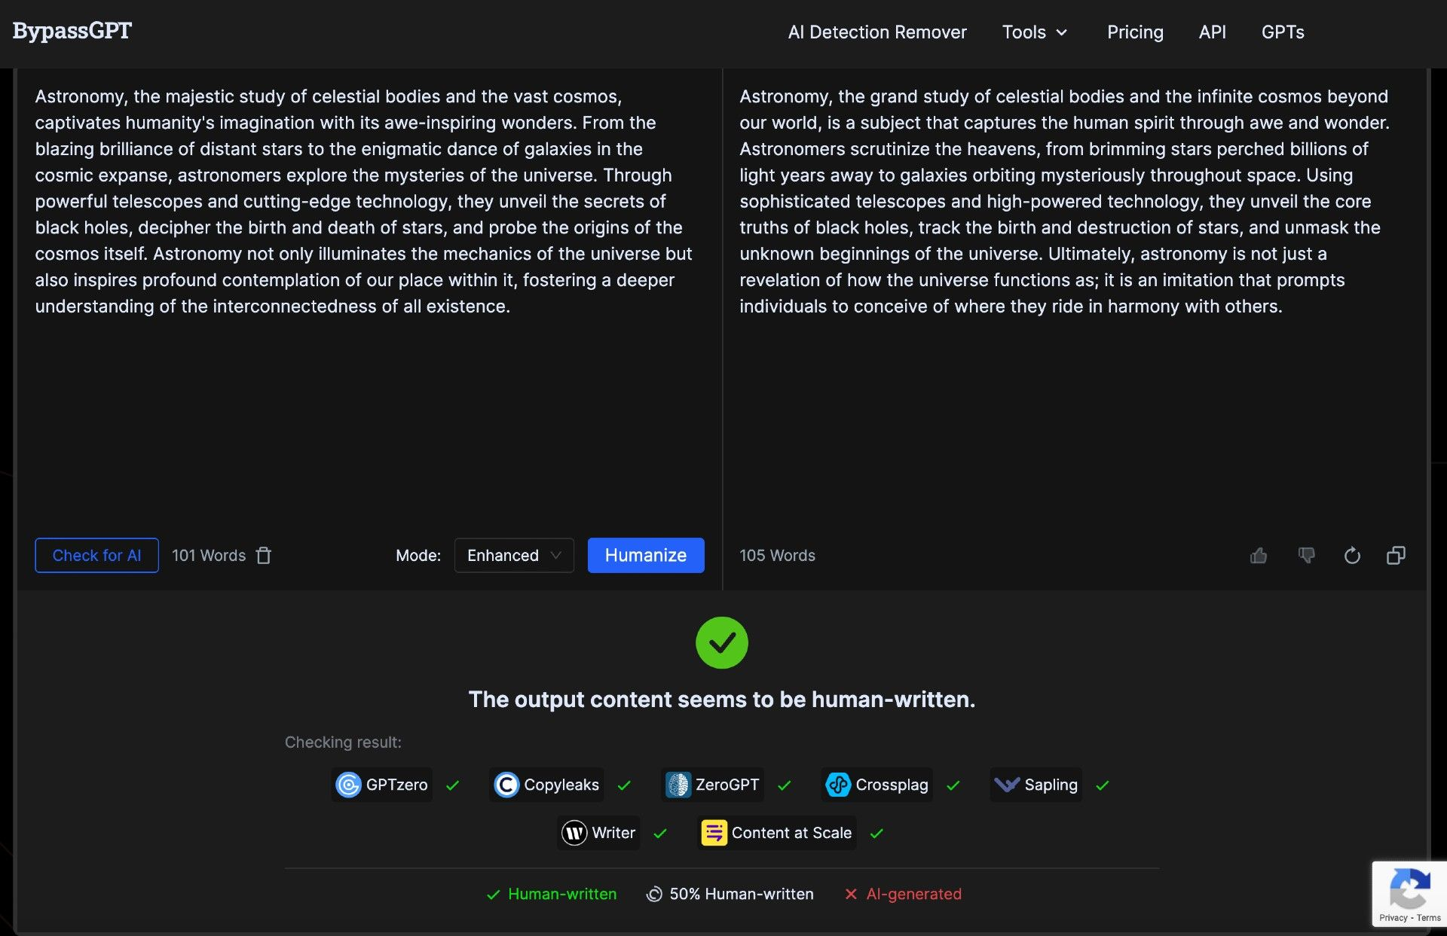Click the GPTzero detector badge
1447x936 pixels.
[x=382, y=785]
